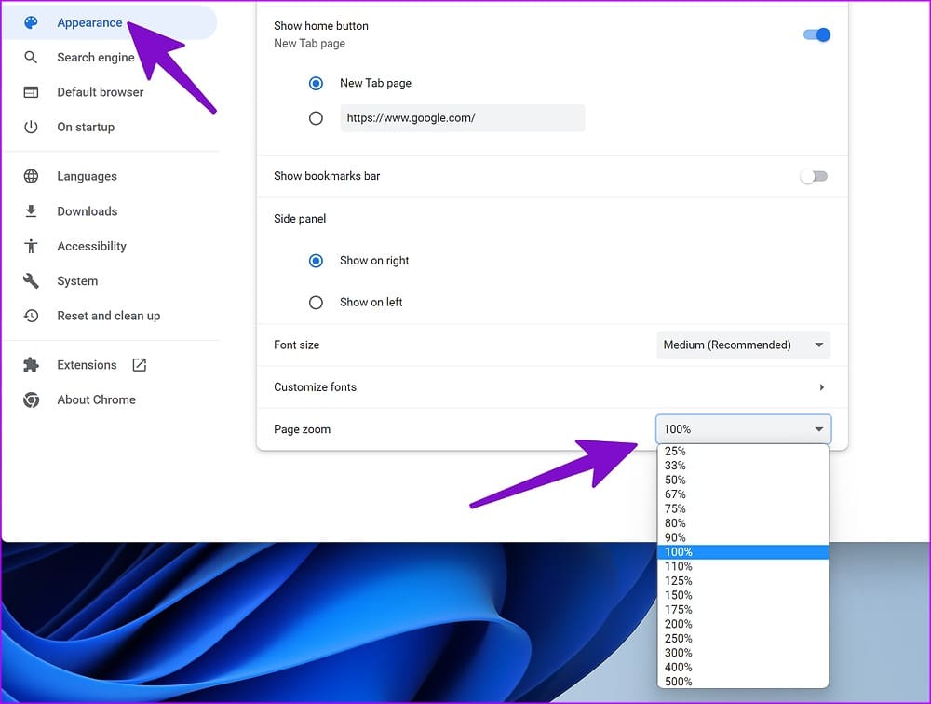Select the Show on left radio button
Viewport: 931px width, 704px height.
pos(316,303)
